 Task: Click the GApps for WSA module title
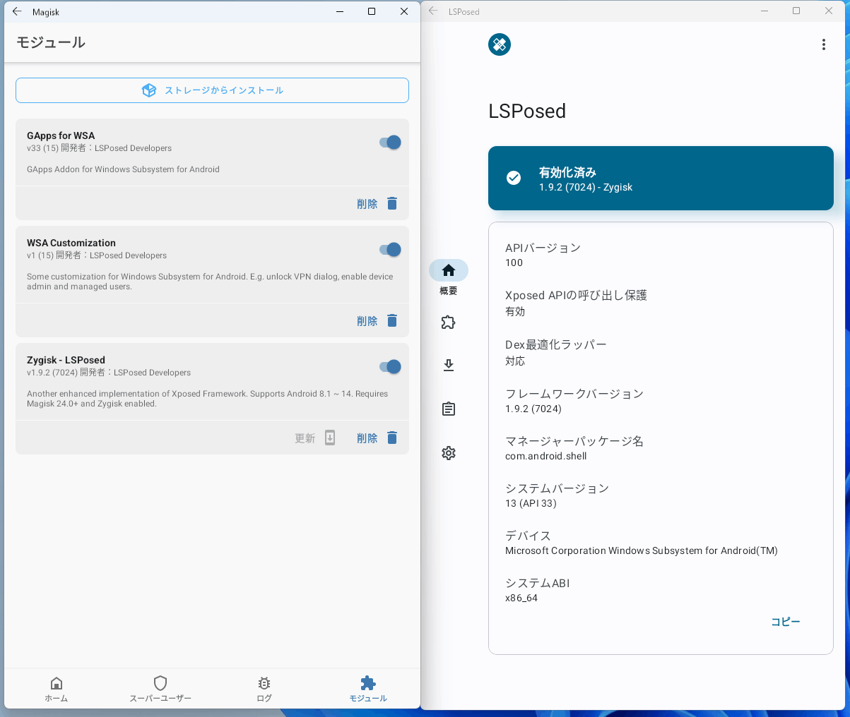(x=61, y=135)
